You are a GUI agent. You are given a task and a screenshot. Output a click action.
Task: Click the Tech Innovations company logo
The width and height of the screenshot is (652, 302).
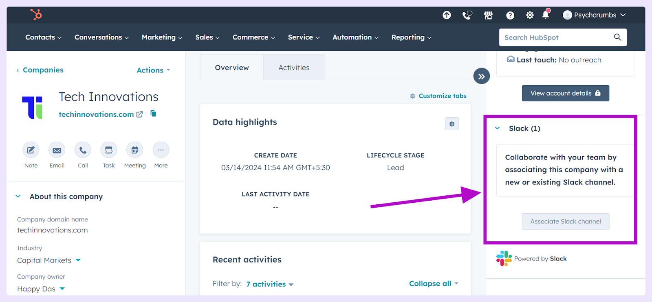(x=32, y=107)
